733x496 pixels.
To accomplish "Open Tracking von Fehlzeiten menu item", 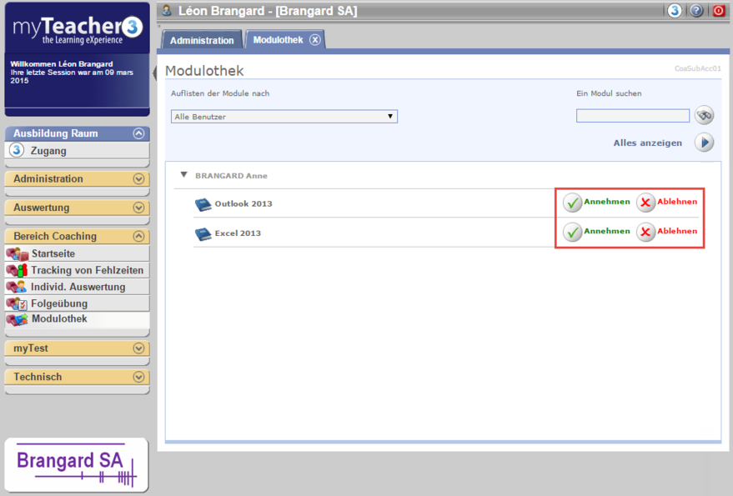I will (87, 270).
